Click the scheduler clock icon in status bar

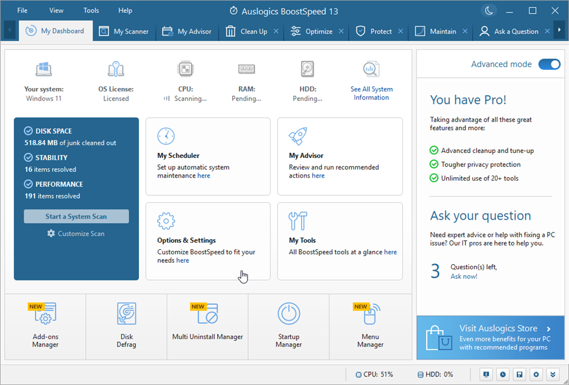503,375
